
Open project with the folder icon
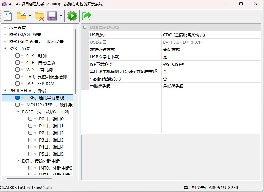tap(21, 16)
